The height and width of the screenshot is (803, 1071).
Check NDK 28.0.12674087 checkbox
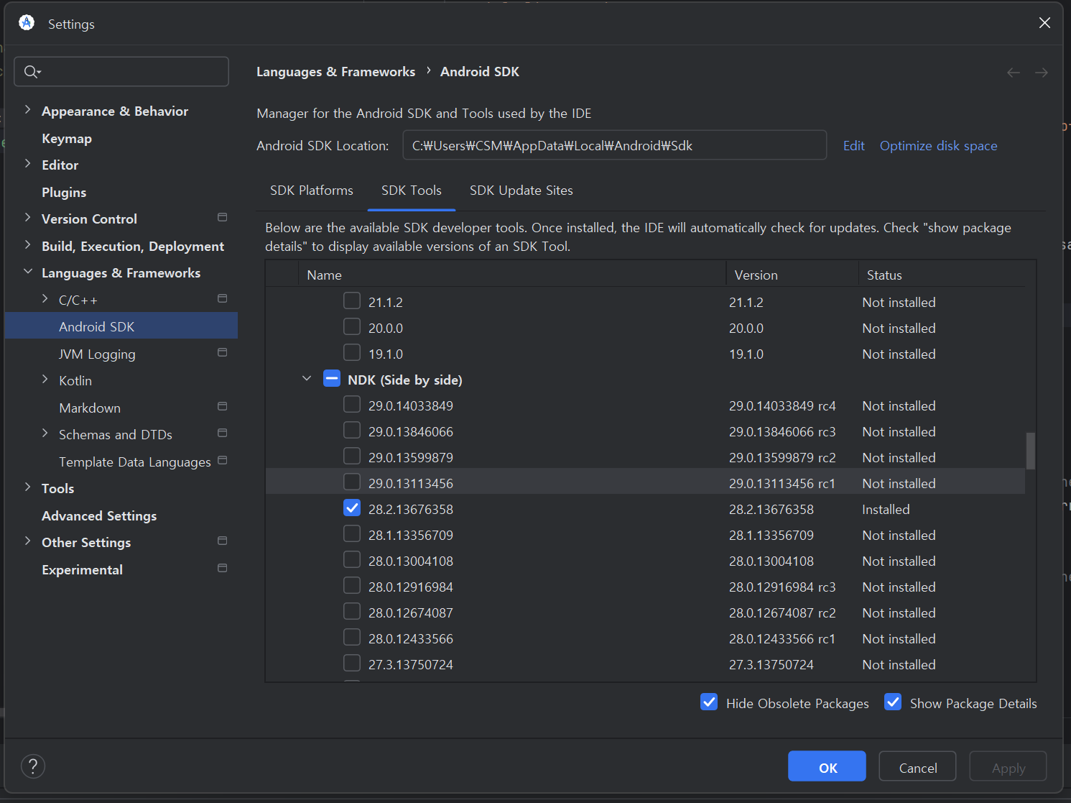click(352, 611)
